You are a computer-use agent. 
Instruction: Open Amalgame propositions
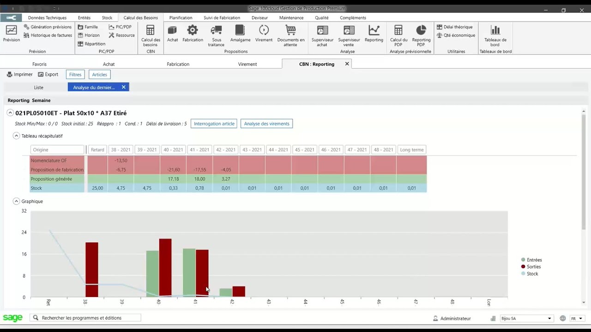(x=240, y=34)
